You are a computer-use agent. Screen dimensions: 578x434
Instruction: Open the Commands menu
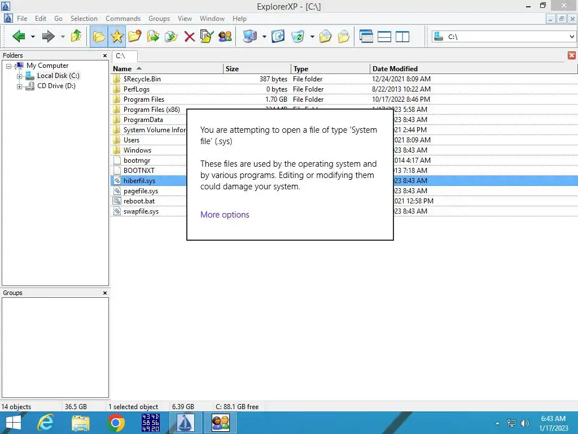[123, 19]
